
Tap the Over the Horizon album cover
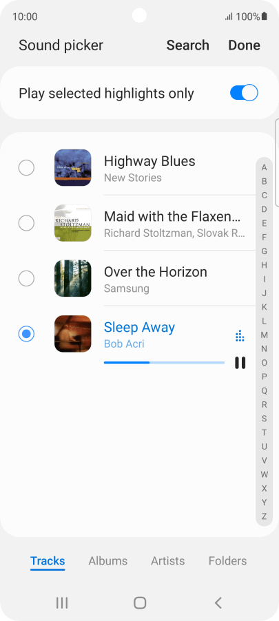72,278
